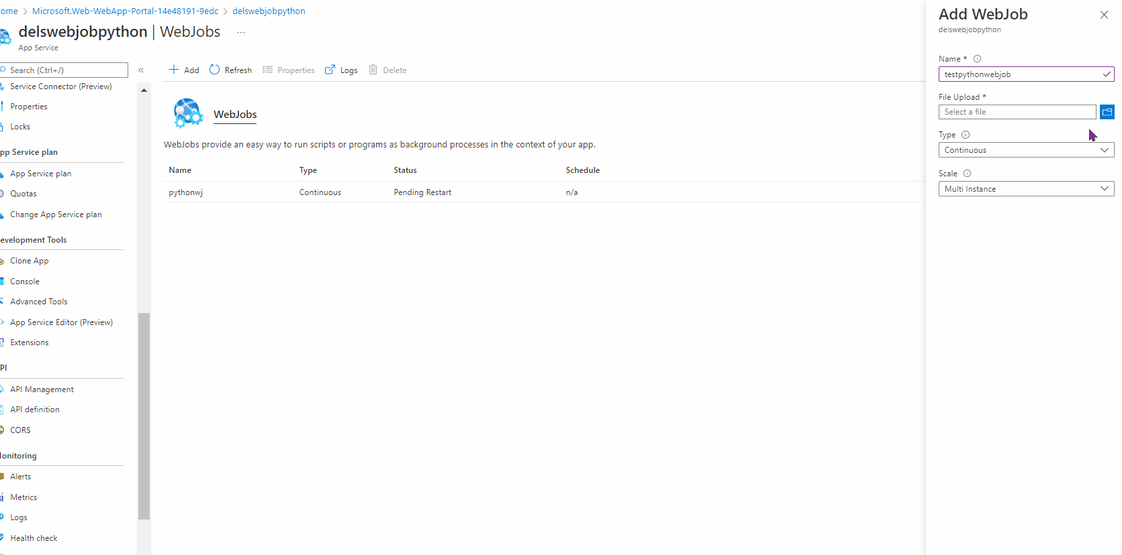Open Alerts under Monitoring
1122x555 pixels.
click(x=21, y=477)
